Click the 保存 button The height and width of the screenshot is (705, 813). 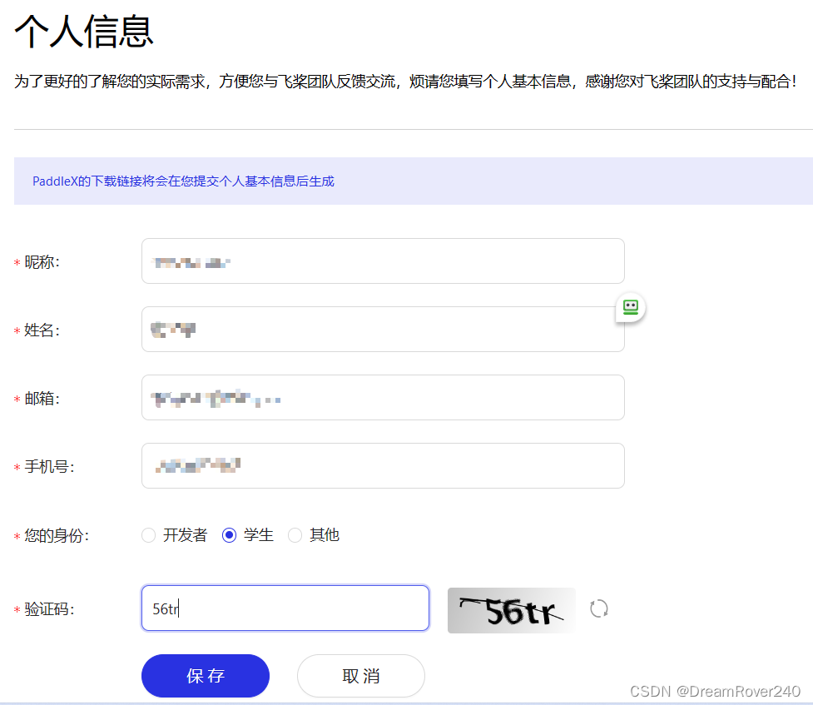tap(206, 675)
